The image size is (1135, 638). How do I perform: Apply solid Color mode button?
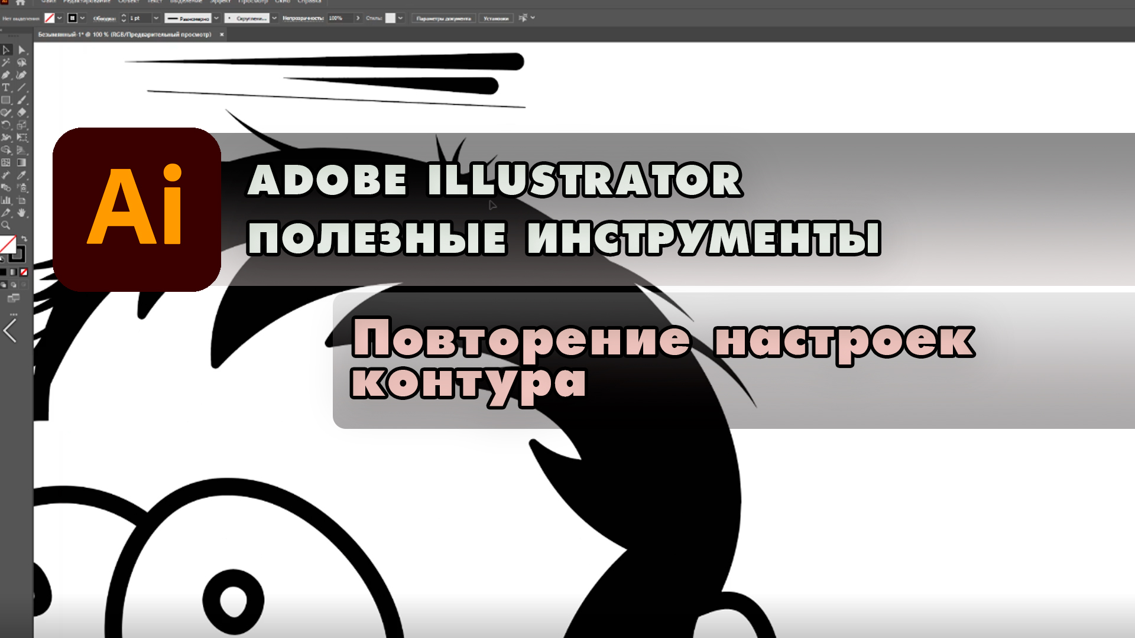[3, 272]
